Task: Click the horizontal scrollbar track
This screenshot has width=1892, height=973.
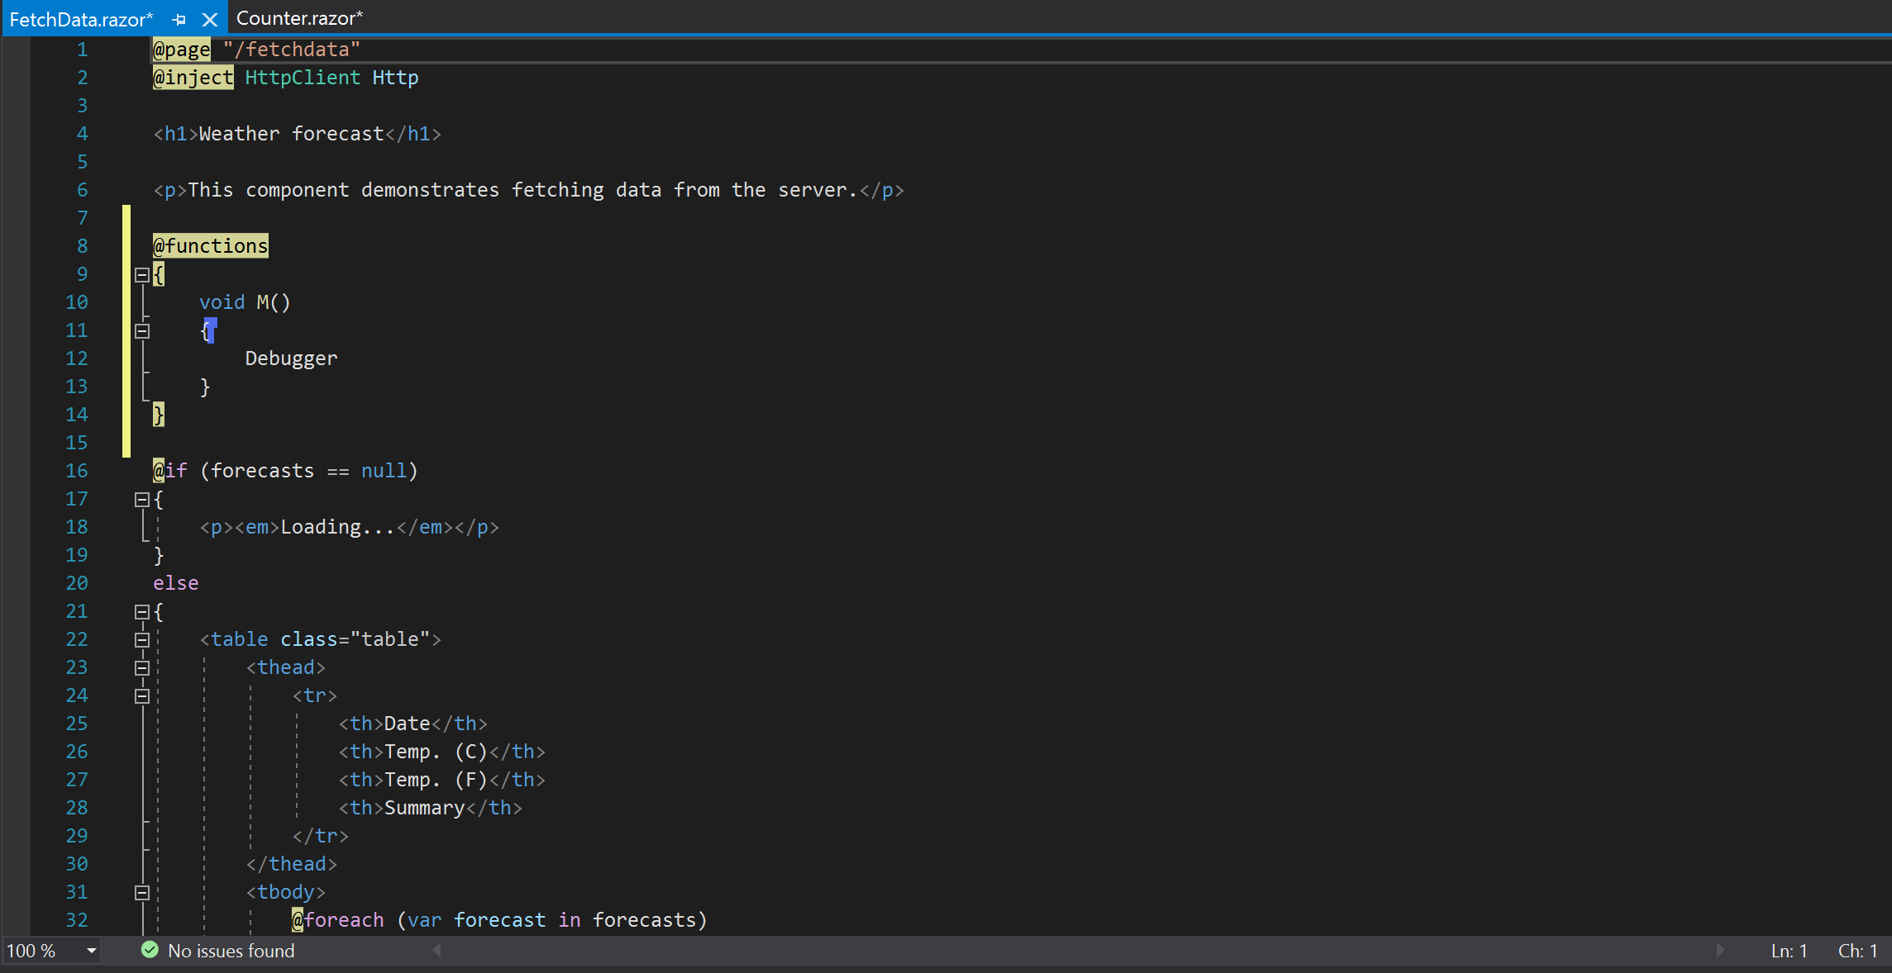Action: pyautogui.click(x=1075, y=951)
